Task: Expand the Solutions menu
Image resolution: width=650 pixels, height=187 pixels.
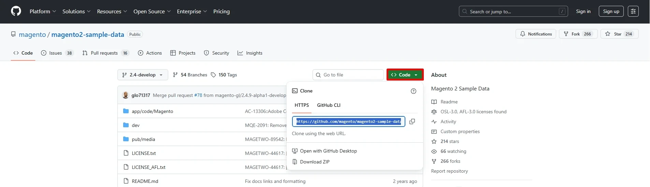Action: tap(76, 11)
